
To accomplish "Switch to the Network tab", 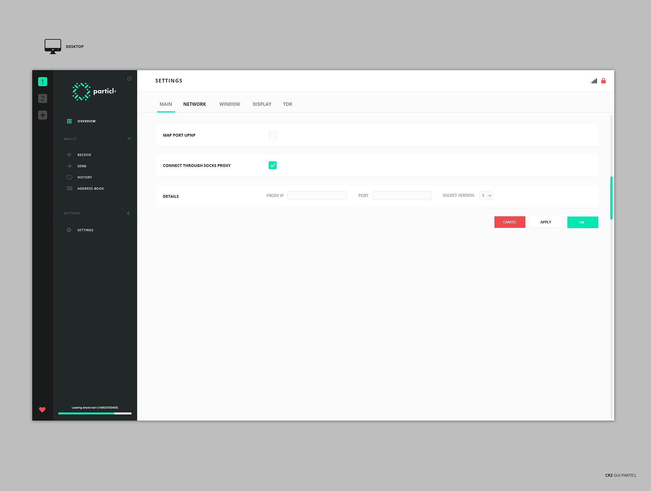I will pyautogui.click(x=194, y=104).
